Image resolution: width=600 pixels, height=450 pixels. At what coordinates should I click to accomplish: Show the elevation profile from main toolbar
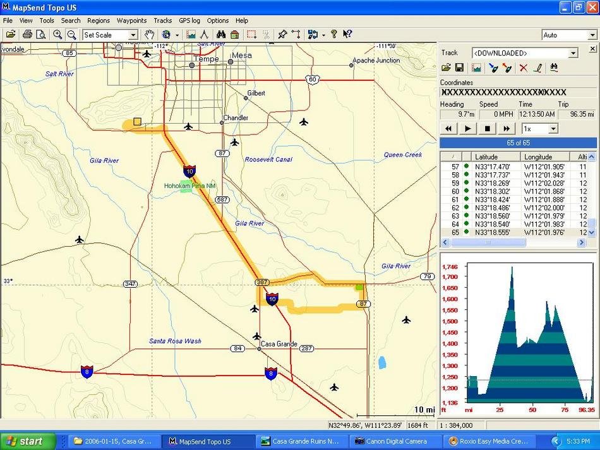pos(191,35)
